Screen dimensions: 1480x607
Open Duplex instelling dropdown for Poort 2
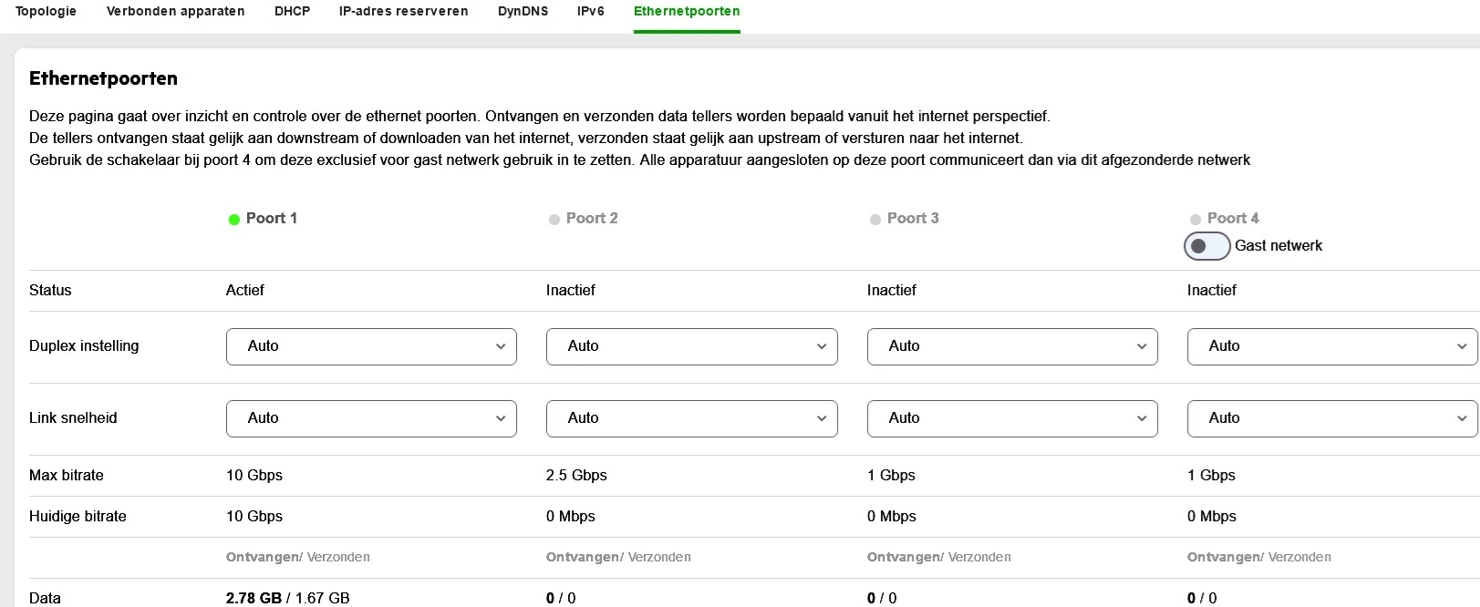click(x=691, y=346)
